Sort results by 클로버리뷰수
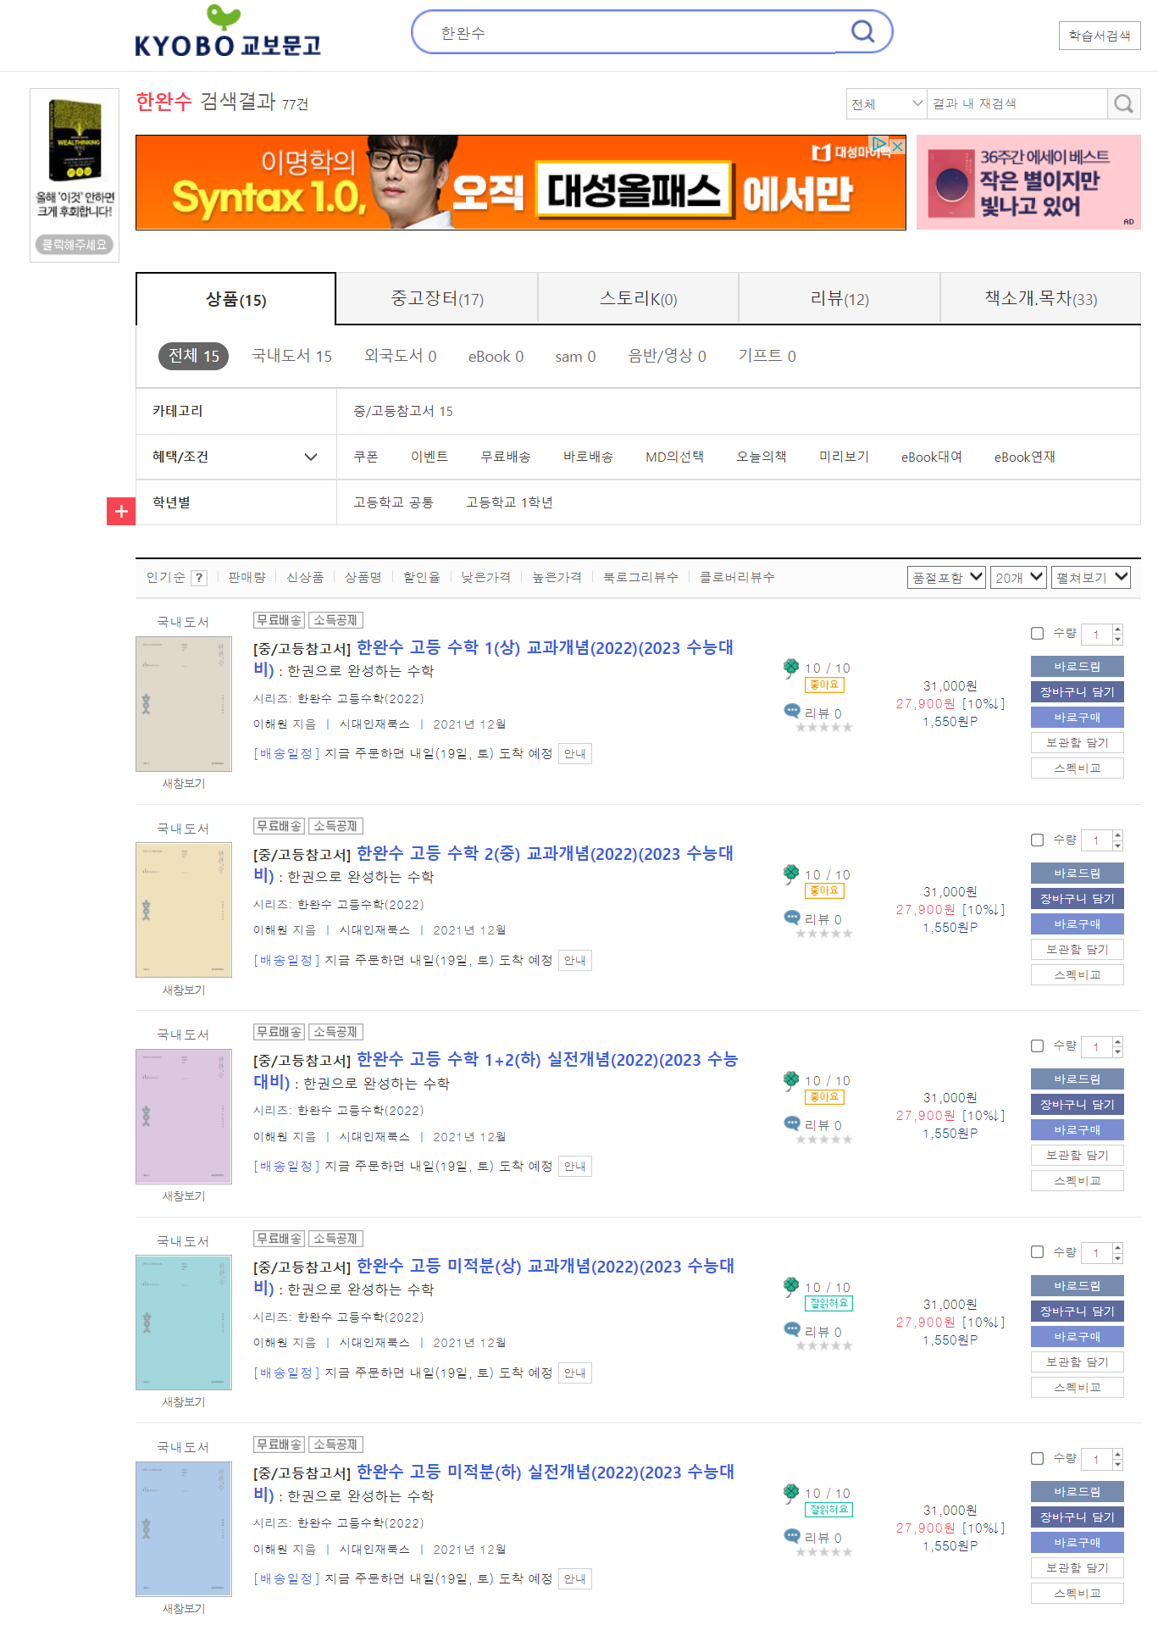The height and width of the screenshot is (1625, 1158). (737, 577)
